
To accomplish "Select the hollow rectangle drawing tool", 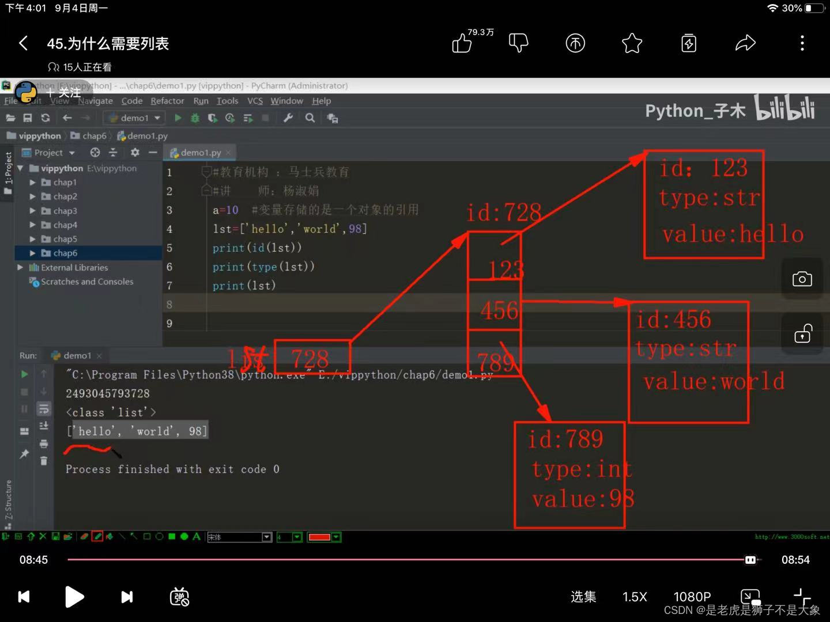I will tap(147, 537).
